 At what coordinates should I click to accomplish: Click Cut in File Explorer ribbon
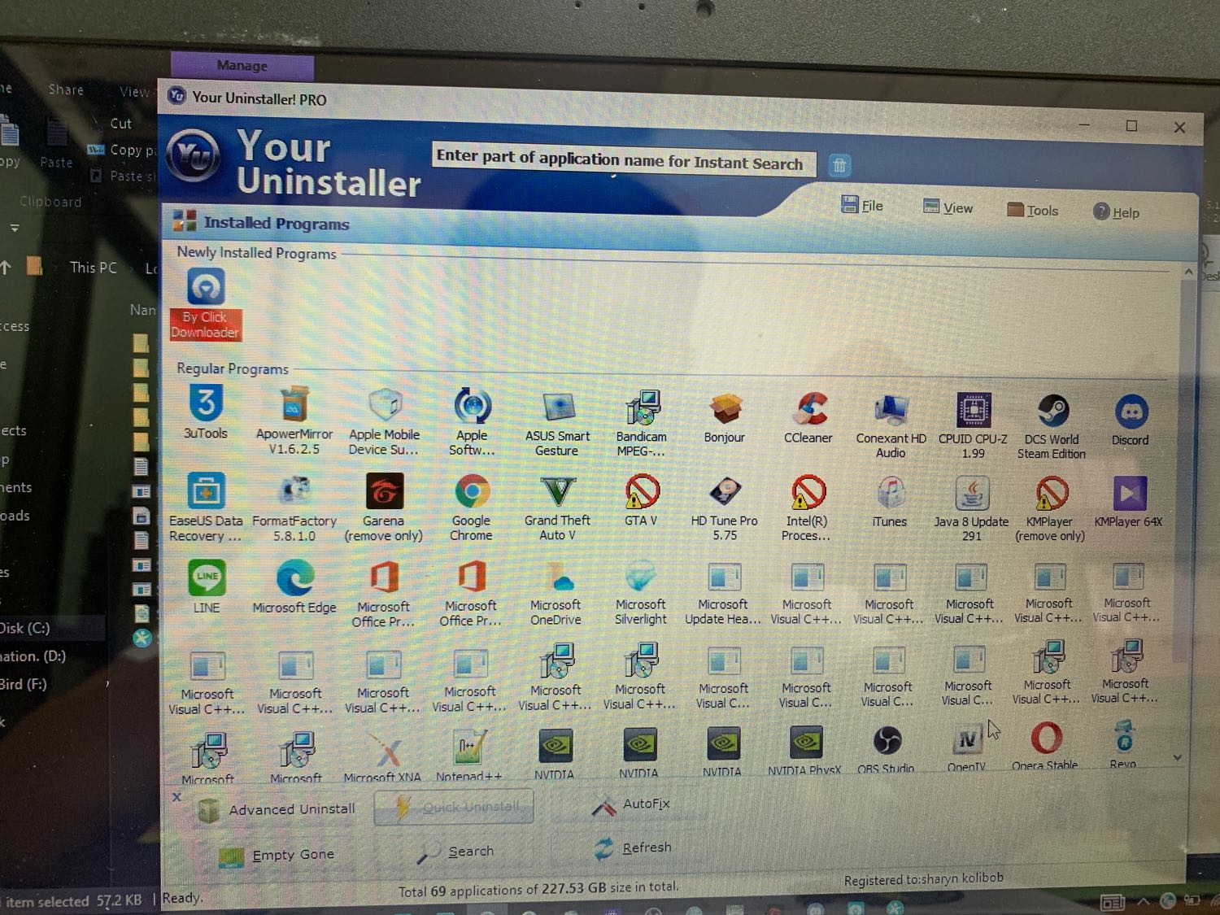pyautogui.click(x=120, y=124)
